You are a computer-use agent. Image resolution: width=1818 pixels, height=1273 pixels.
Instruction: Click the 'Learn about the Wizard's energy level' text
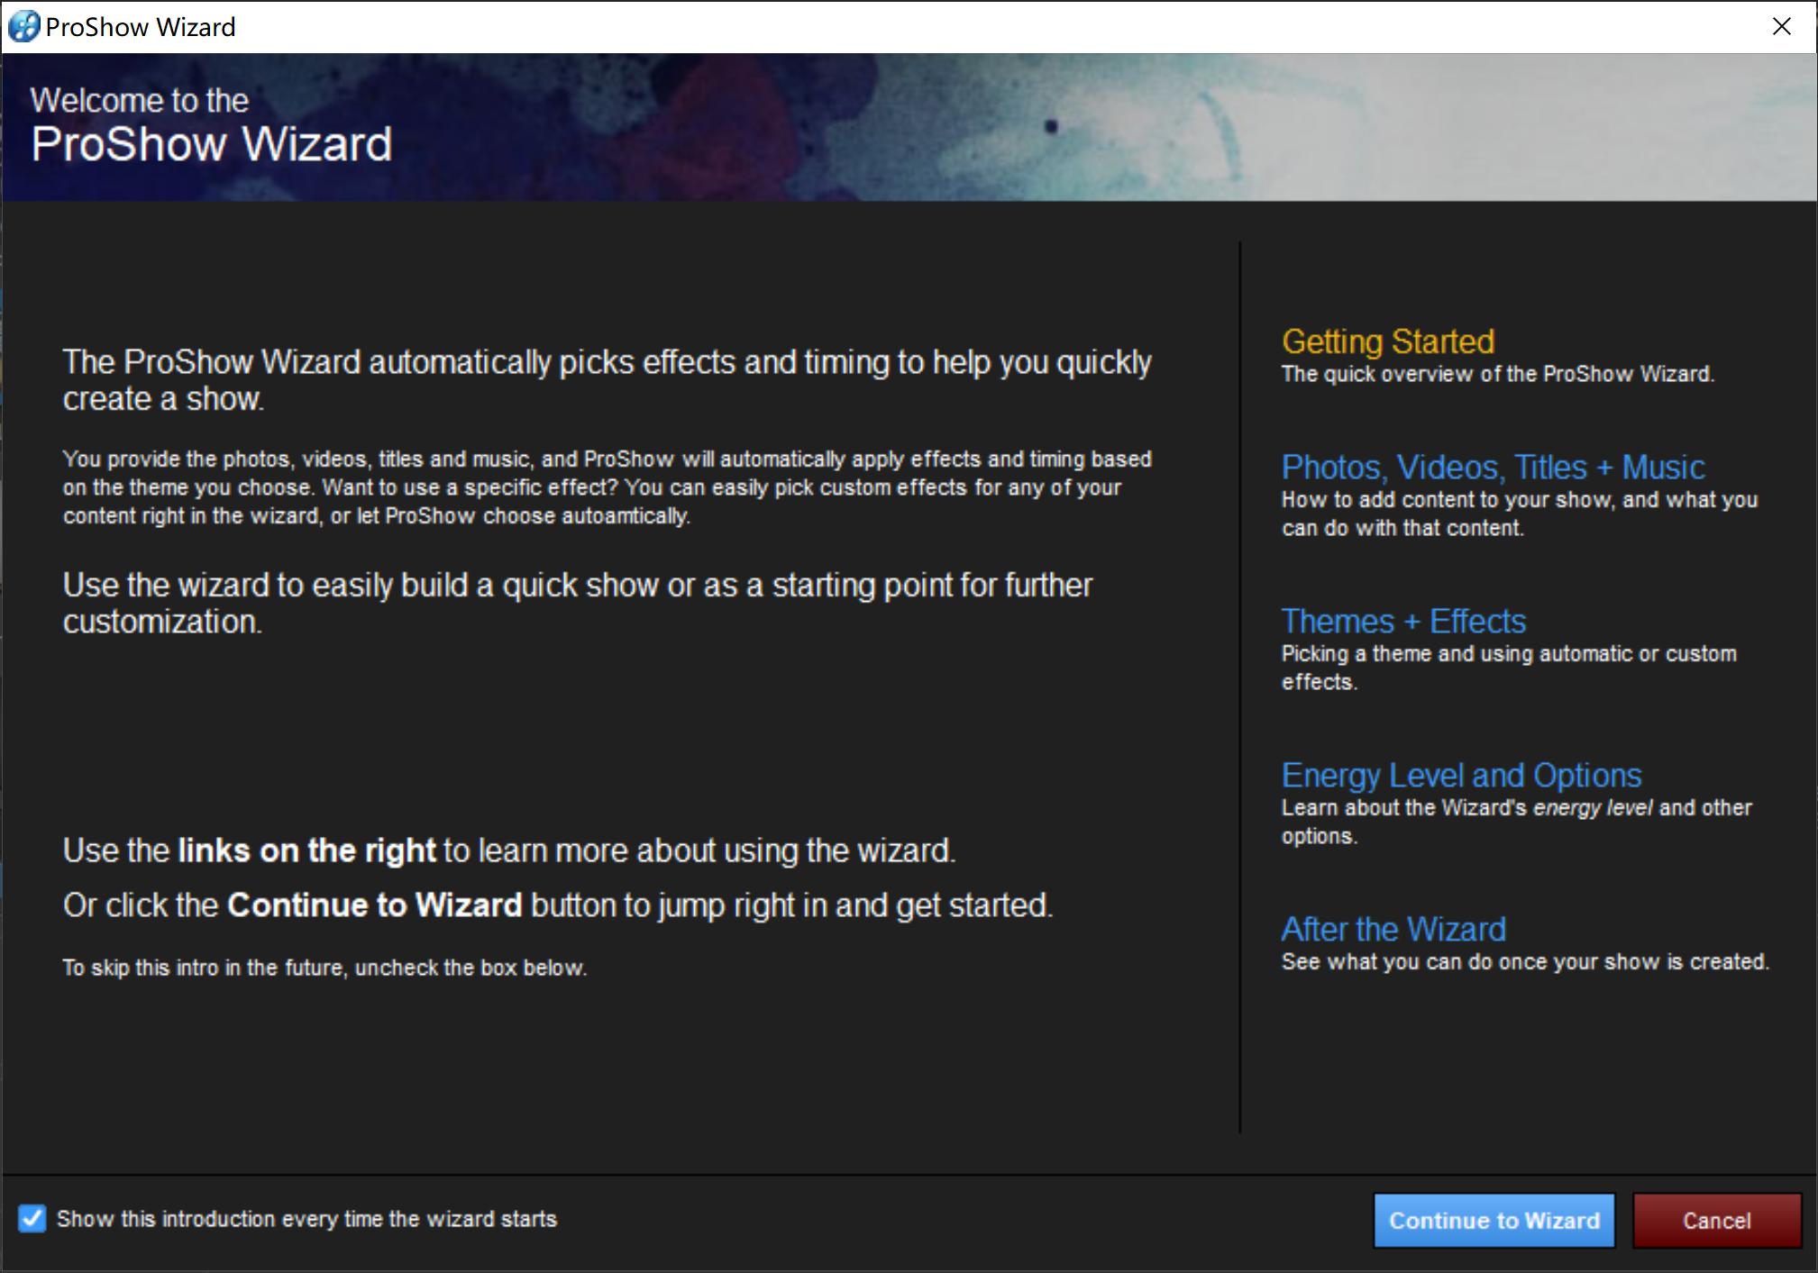pyautogui.click(x=1516, y=821)
